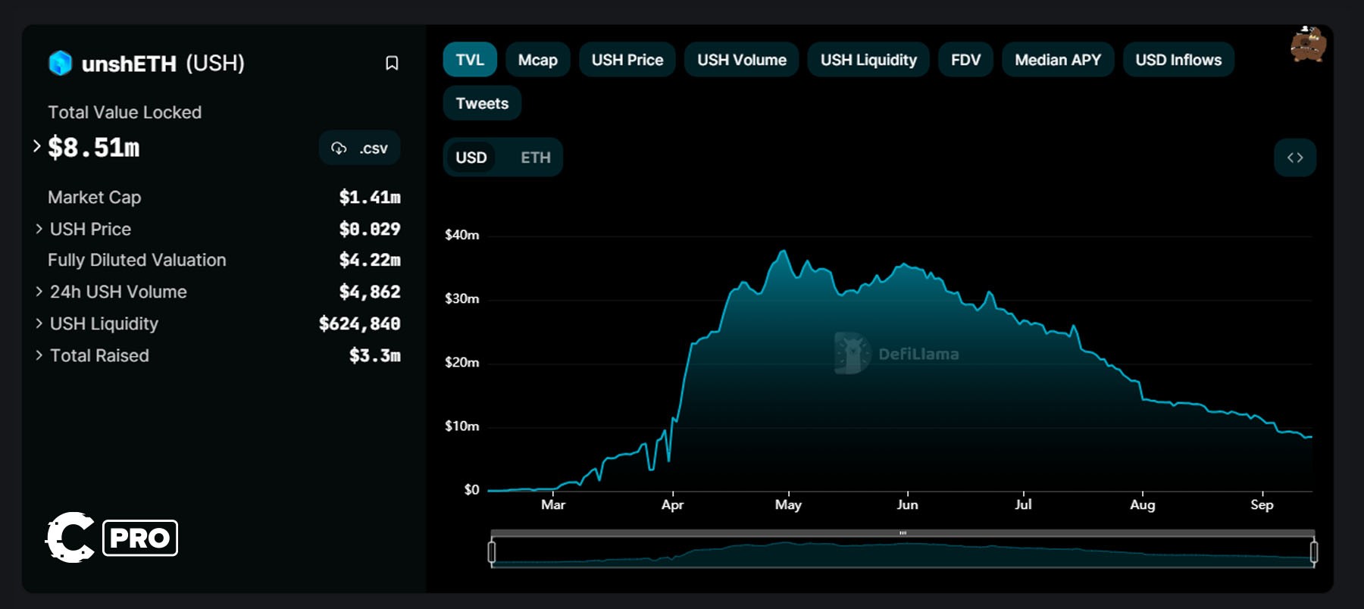Screen dimensions: 1364x609
Task: Toggle the USD Inflows chart series
Action: tap(1178, 60)
